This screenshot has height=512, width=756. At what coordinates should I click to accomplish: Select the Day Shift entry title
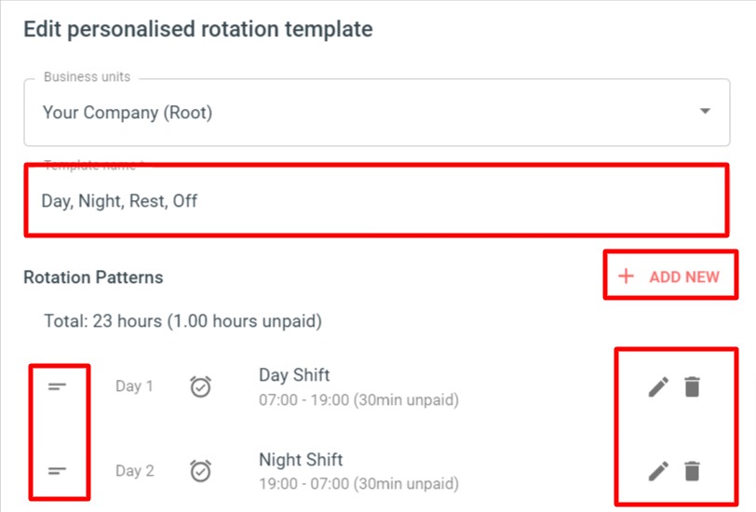point(294,375)
